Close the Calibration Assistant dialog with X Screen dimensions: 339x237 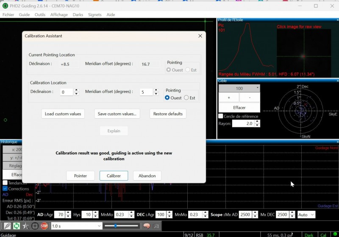click(200, 36)
